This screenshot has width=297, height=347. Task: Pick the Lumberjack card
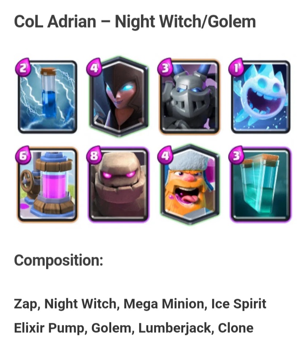point(190,185)
